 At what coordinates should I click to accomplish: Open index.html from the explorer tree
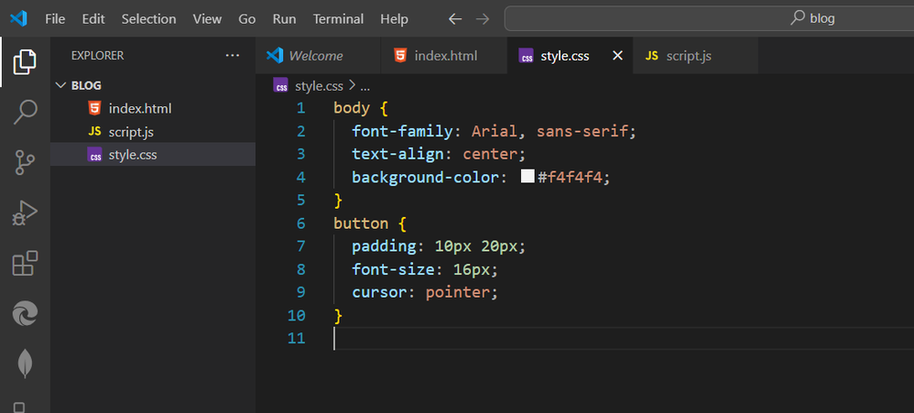139,109
